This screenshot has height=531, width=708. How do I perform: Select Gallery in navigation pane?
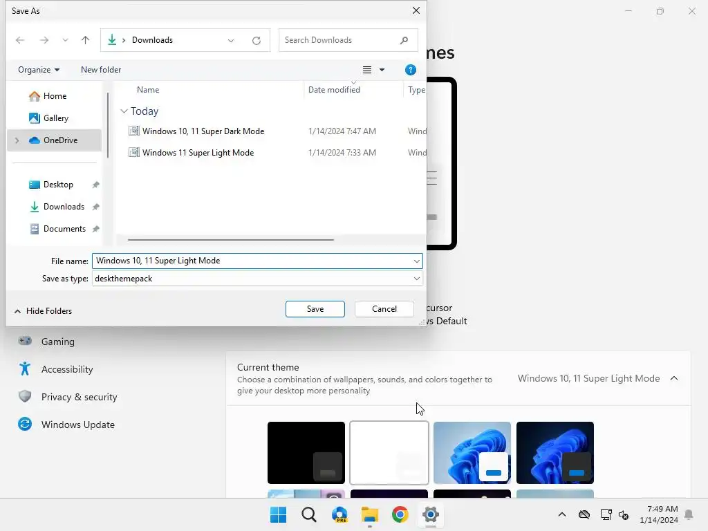[x=54, y=118]
